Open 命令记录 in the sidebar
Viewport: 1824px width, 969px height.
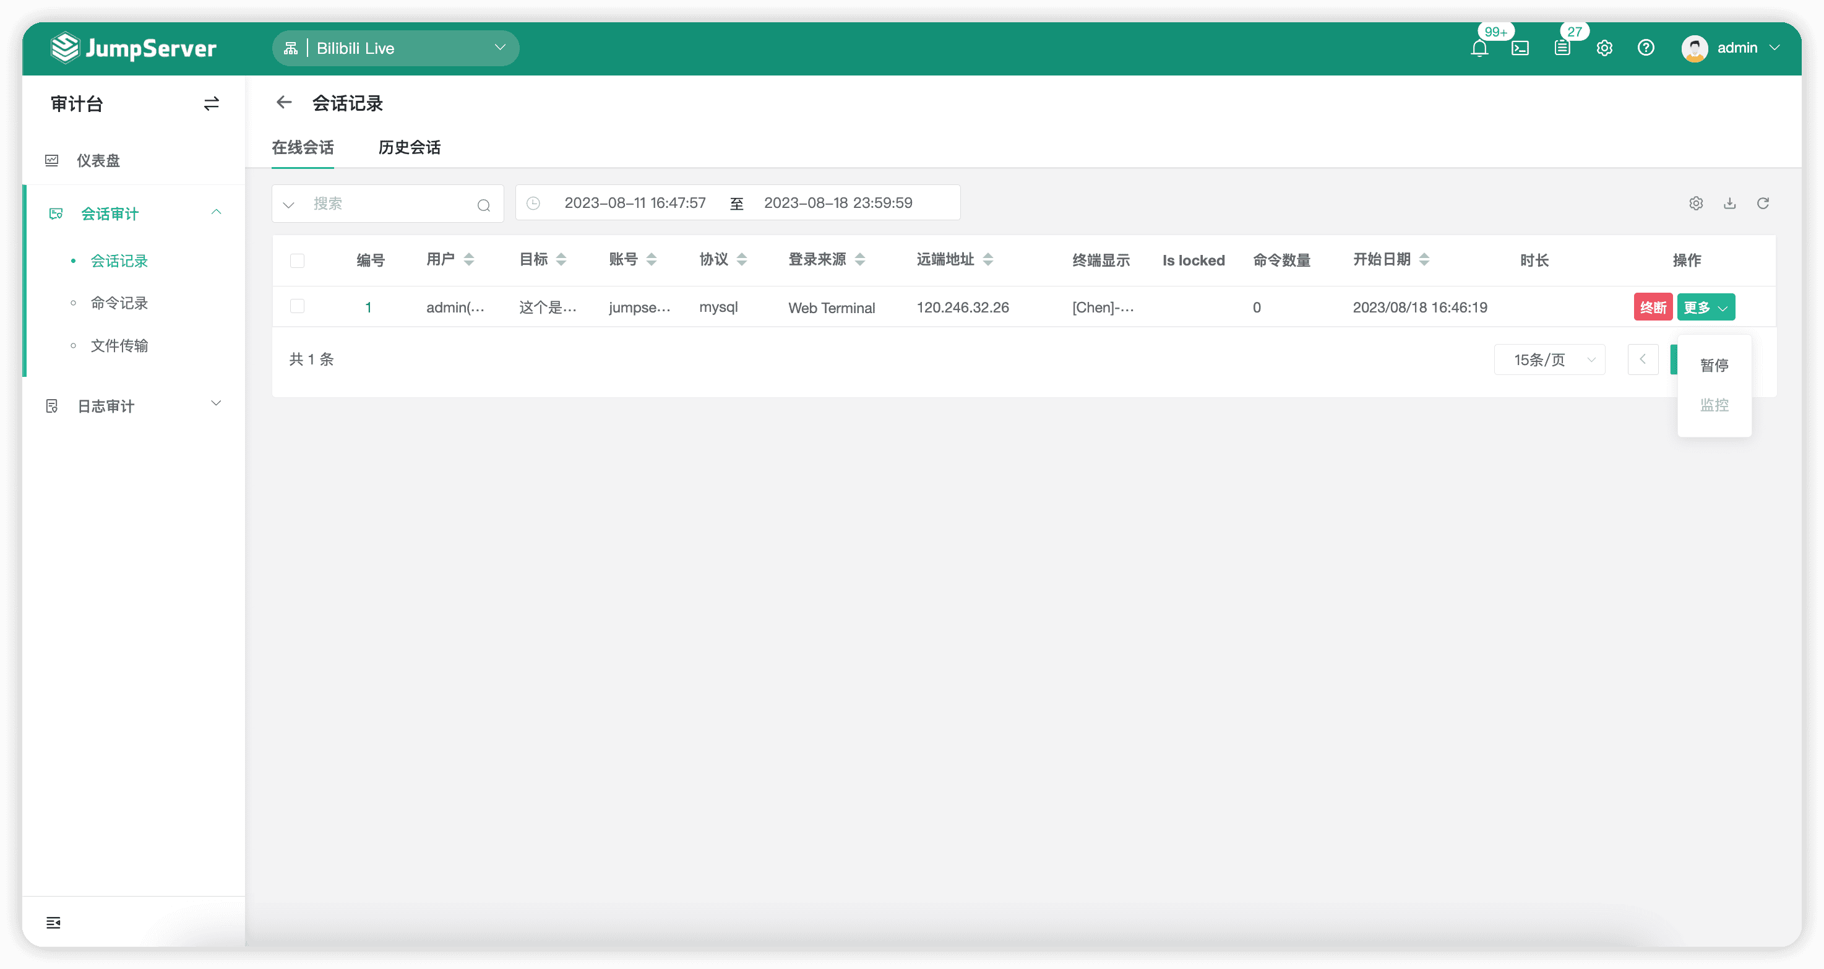coord(119,303)
